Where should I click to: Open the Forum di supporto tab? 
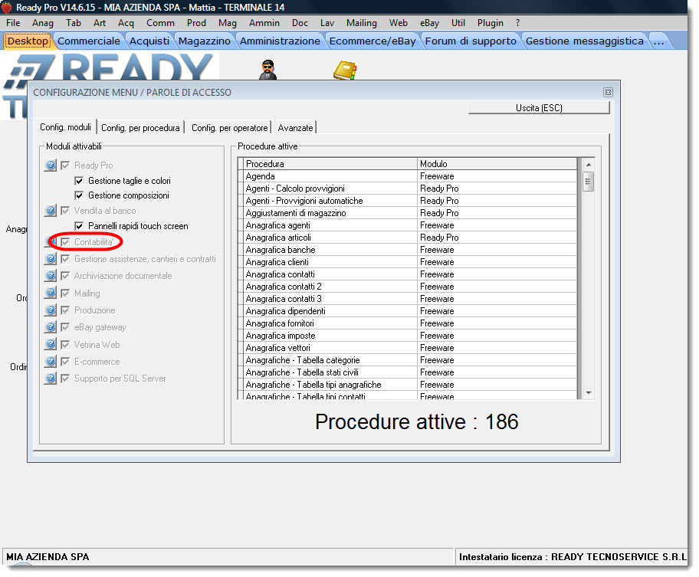471,41
